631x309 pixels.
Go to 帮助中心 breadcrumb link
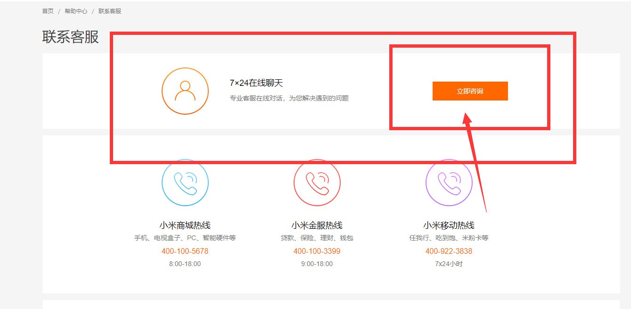pos(76,11)
